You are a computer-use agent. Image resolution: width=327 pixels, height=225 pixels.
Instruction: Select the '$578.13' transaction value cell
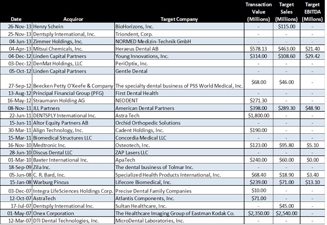coord(258,49)
